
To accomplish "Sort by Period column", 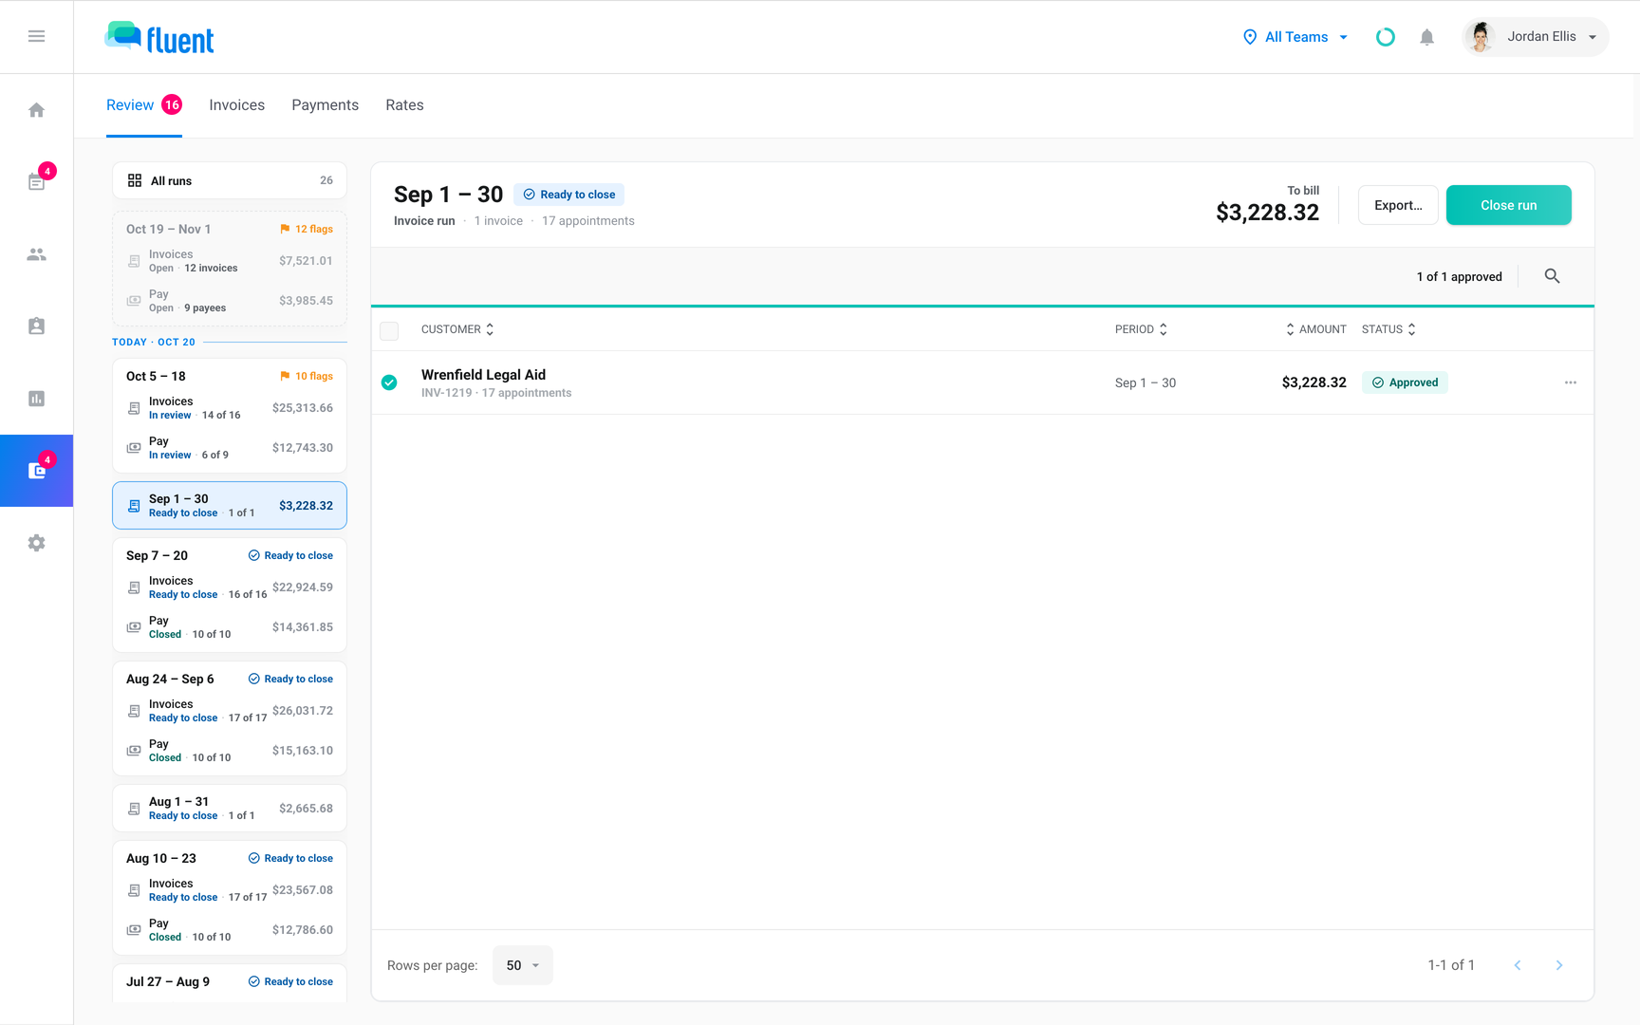I will tap(1141, 329).
